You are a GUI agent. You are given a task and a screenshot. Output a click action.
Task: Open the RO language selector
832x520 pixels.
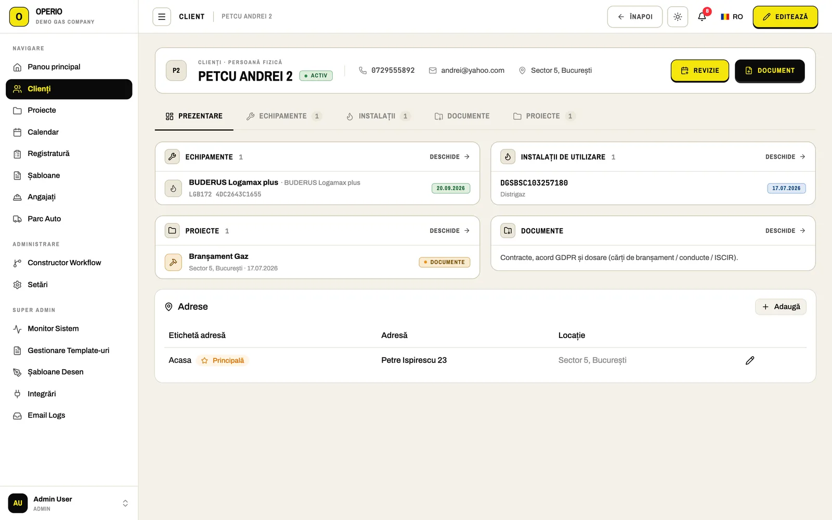(732, 17)
